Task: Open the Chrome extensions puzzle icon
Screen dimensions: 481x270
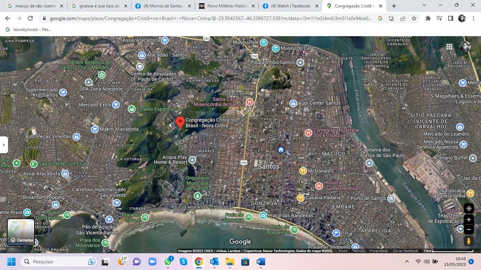Action: pos(428,18)
